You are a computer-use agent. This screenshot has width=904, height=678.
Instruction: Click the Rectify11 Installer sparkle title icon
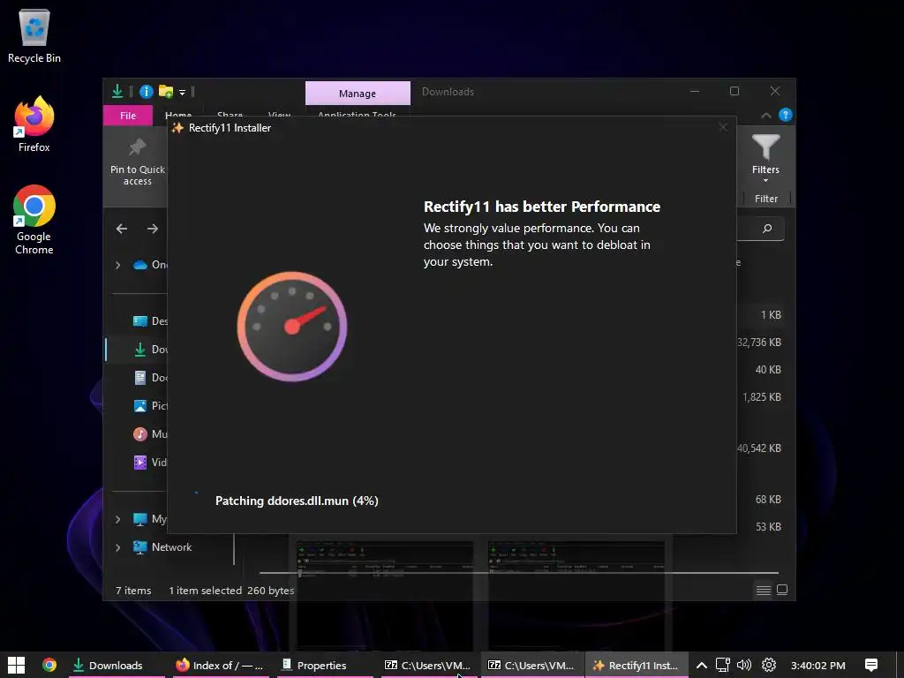177,128
